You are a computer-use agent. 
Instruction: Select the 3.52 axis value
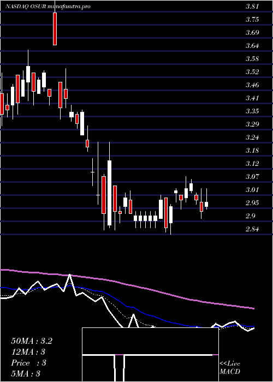252,72
